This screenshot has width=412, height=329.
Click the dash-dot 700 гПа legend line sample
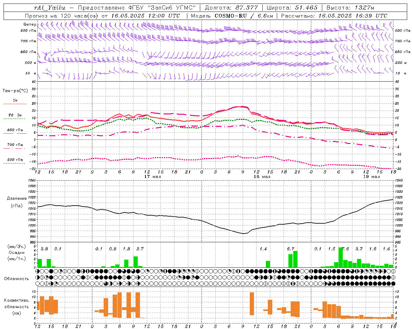point(15,149)
